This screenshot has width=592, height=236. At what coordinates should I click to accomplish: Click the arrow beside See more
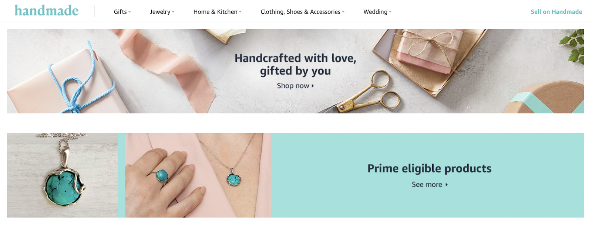click(x=447, y=184)
